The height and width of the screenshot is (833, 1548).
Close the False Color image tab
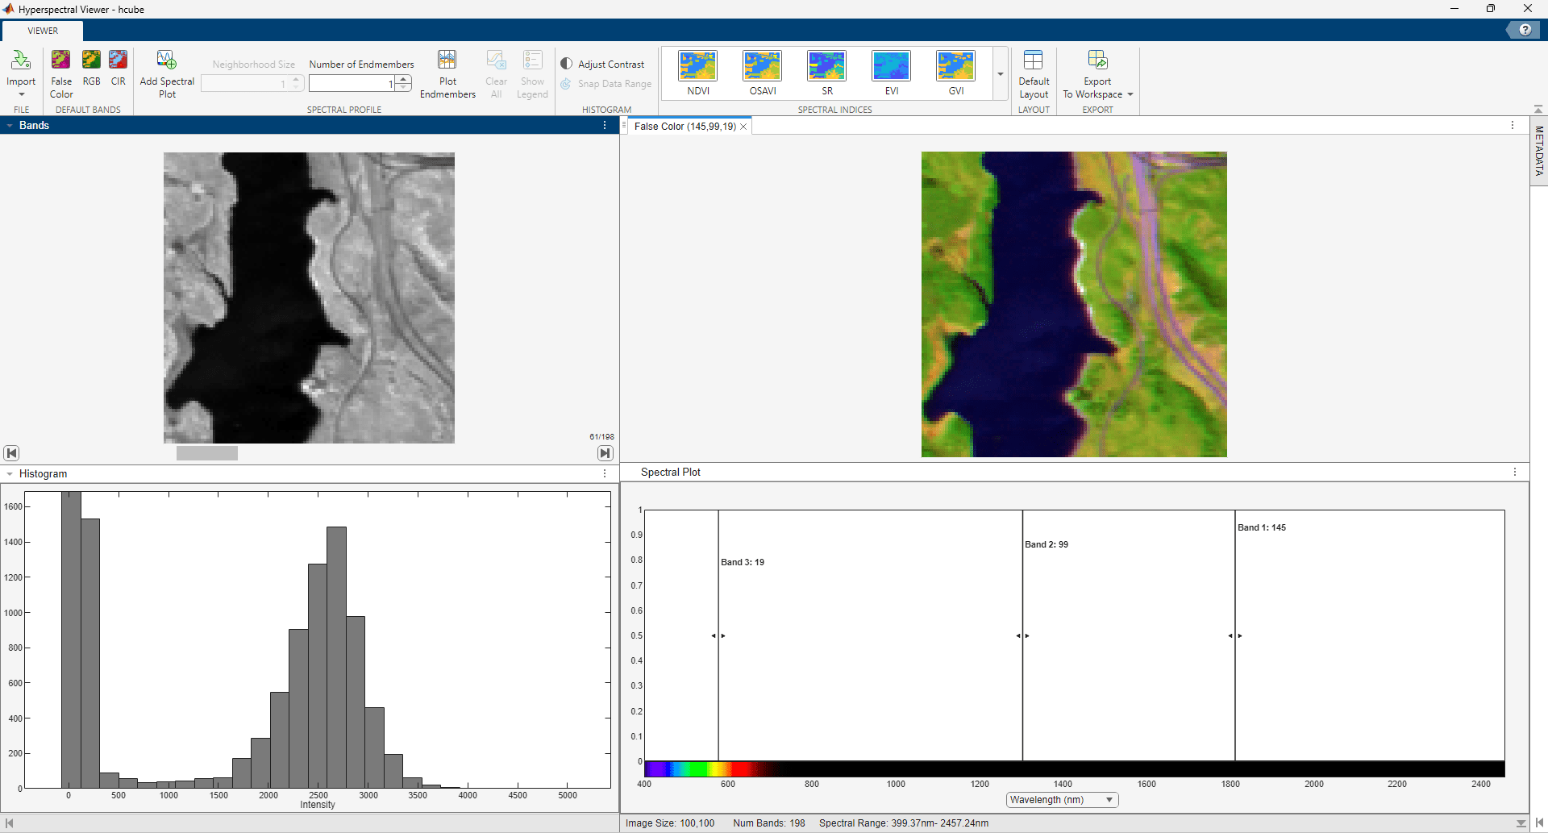[743, 127]
